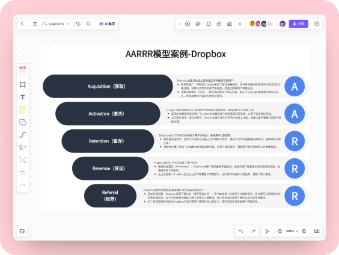Select the Retention dark pill shape

108,141
